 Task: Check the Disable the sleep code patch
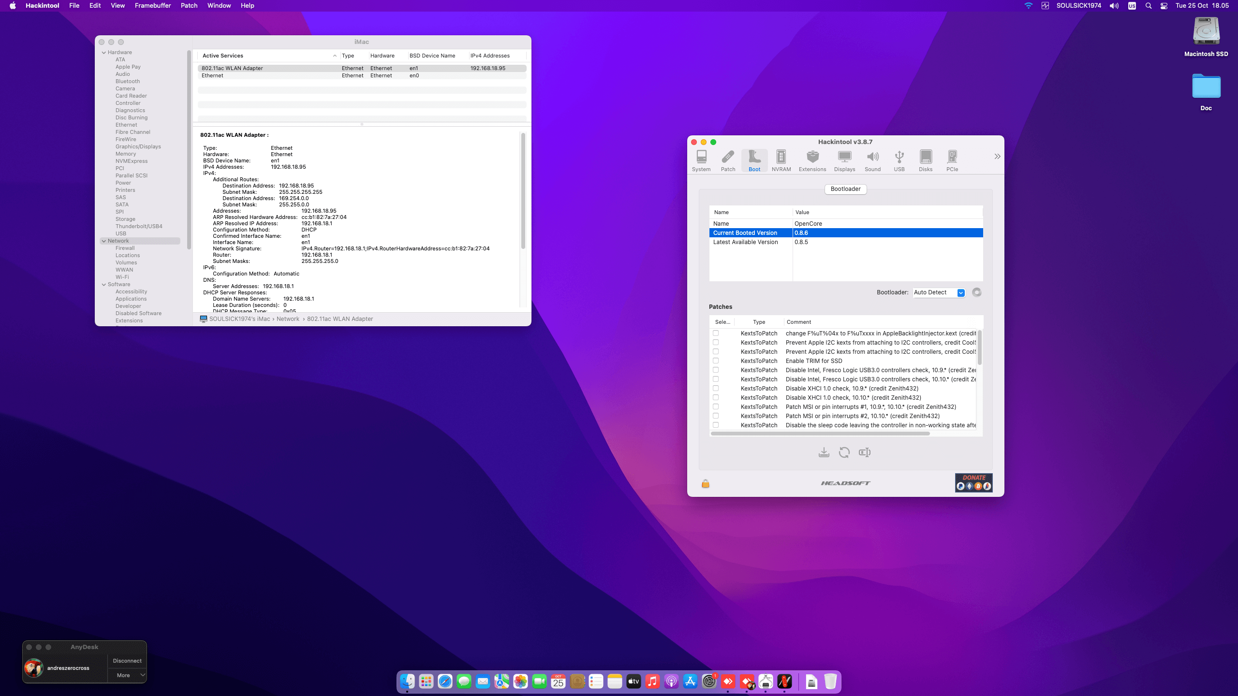click(716, 425)
